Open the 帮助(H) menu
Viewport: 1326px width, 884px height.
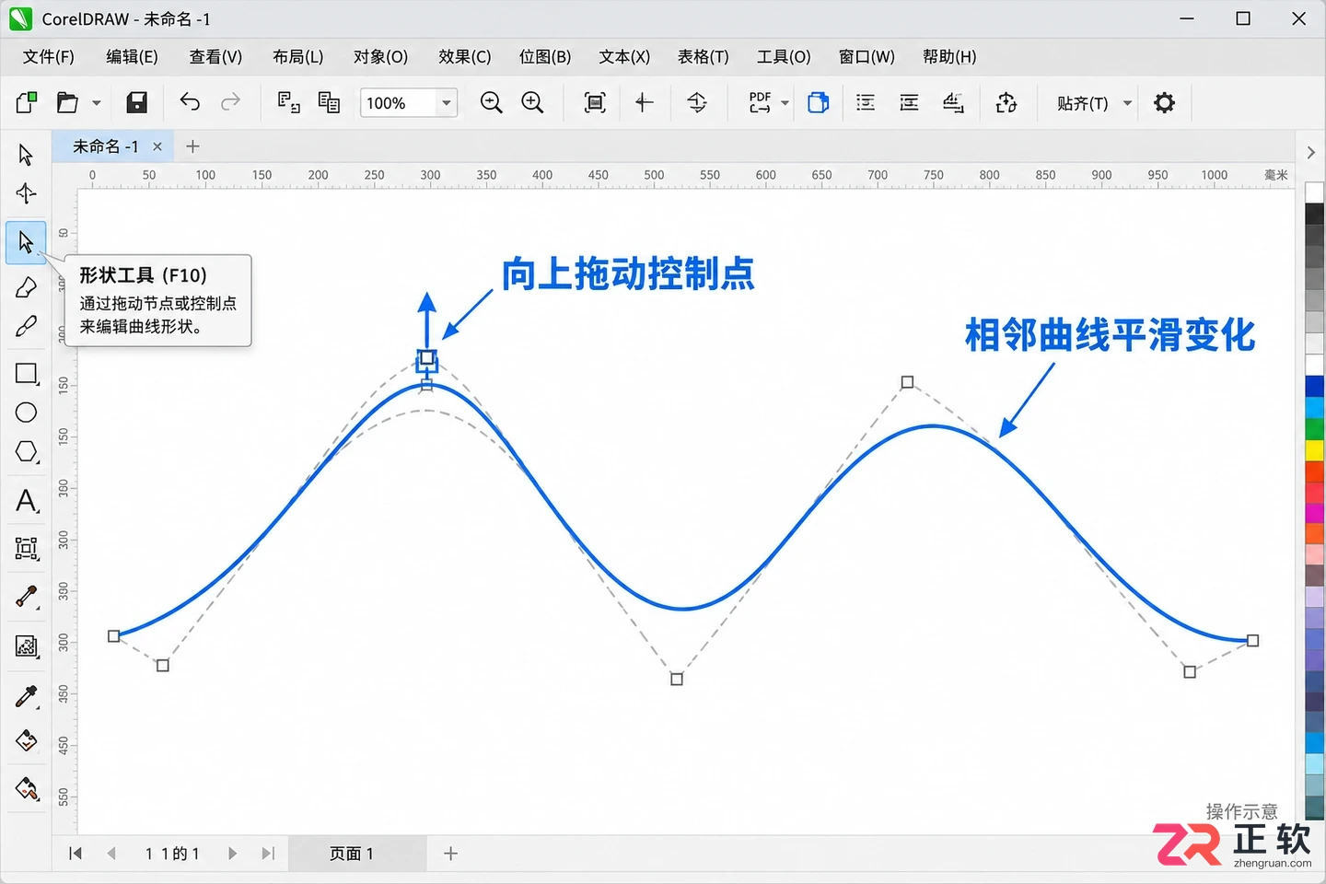[x=949, y=57]
